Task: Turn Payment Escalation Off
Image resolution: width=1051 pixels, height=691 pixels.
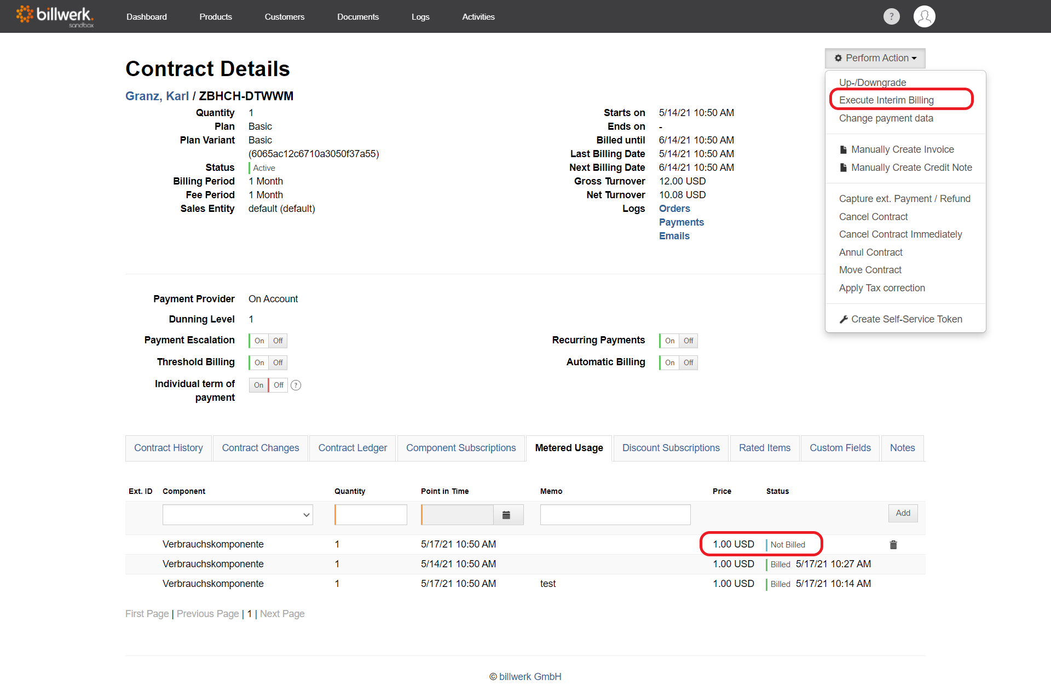Action: [x=278, y=341]
